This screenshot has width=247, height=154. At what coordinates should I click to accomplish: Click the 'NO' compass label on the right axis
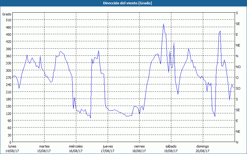[238, 67]
